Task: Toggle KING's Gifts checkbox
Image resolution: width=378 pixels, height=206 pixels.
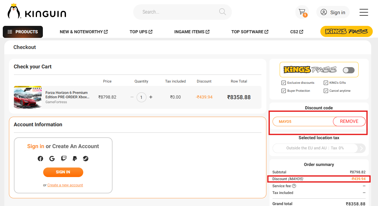Action: click(x=326, y=83)
